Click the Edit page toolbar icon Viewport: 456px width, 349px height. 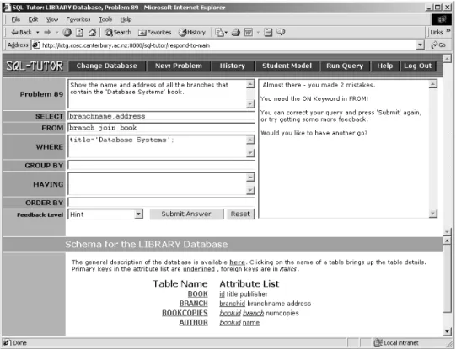point(249,32)
